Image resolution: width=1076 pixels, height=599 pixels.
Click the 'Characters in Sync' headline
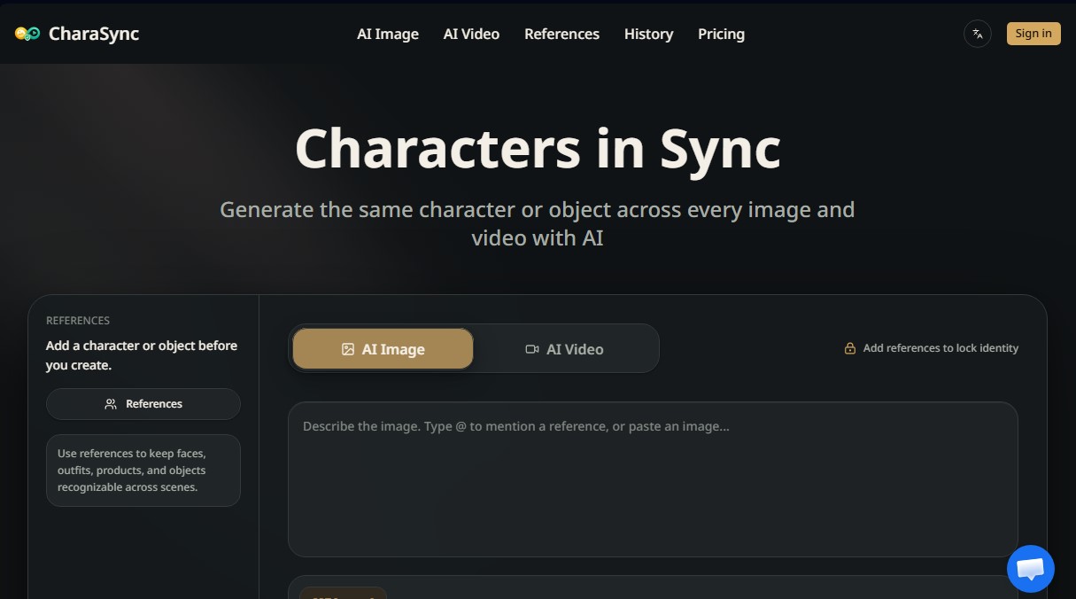tap(538, 148)
